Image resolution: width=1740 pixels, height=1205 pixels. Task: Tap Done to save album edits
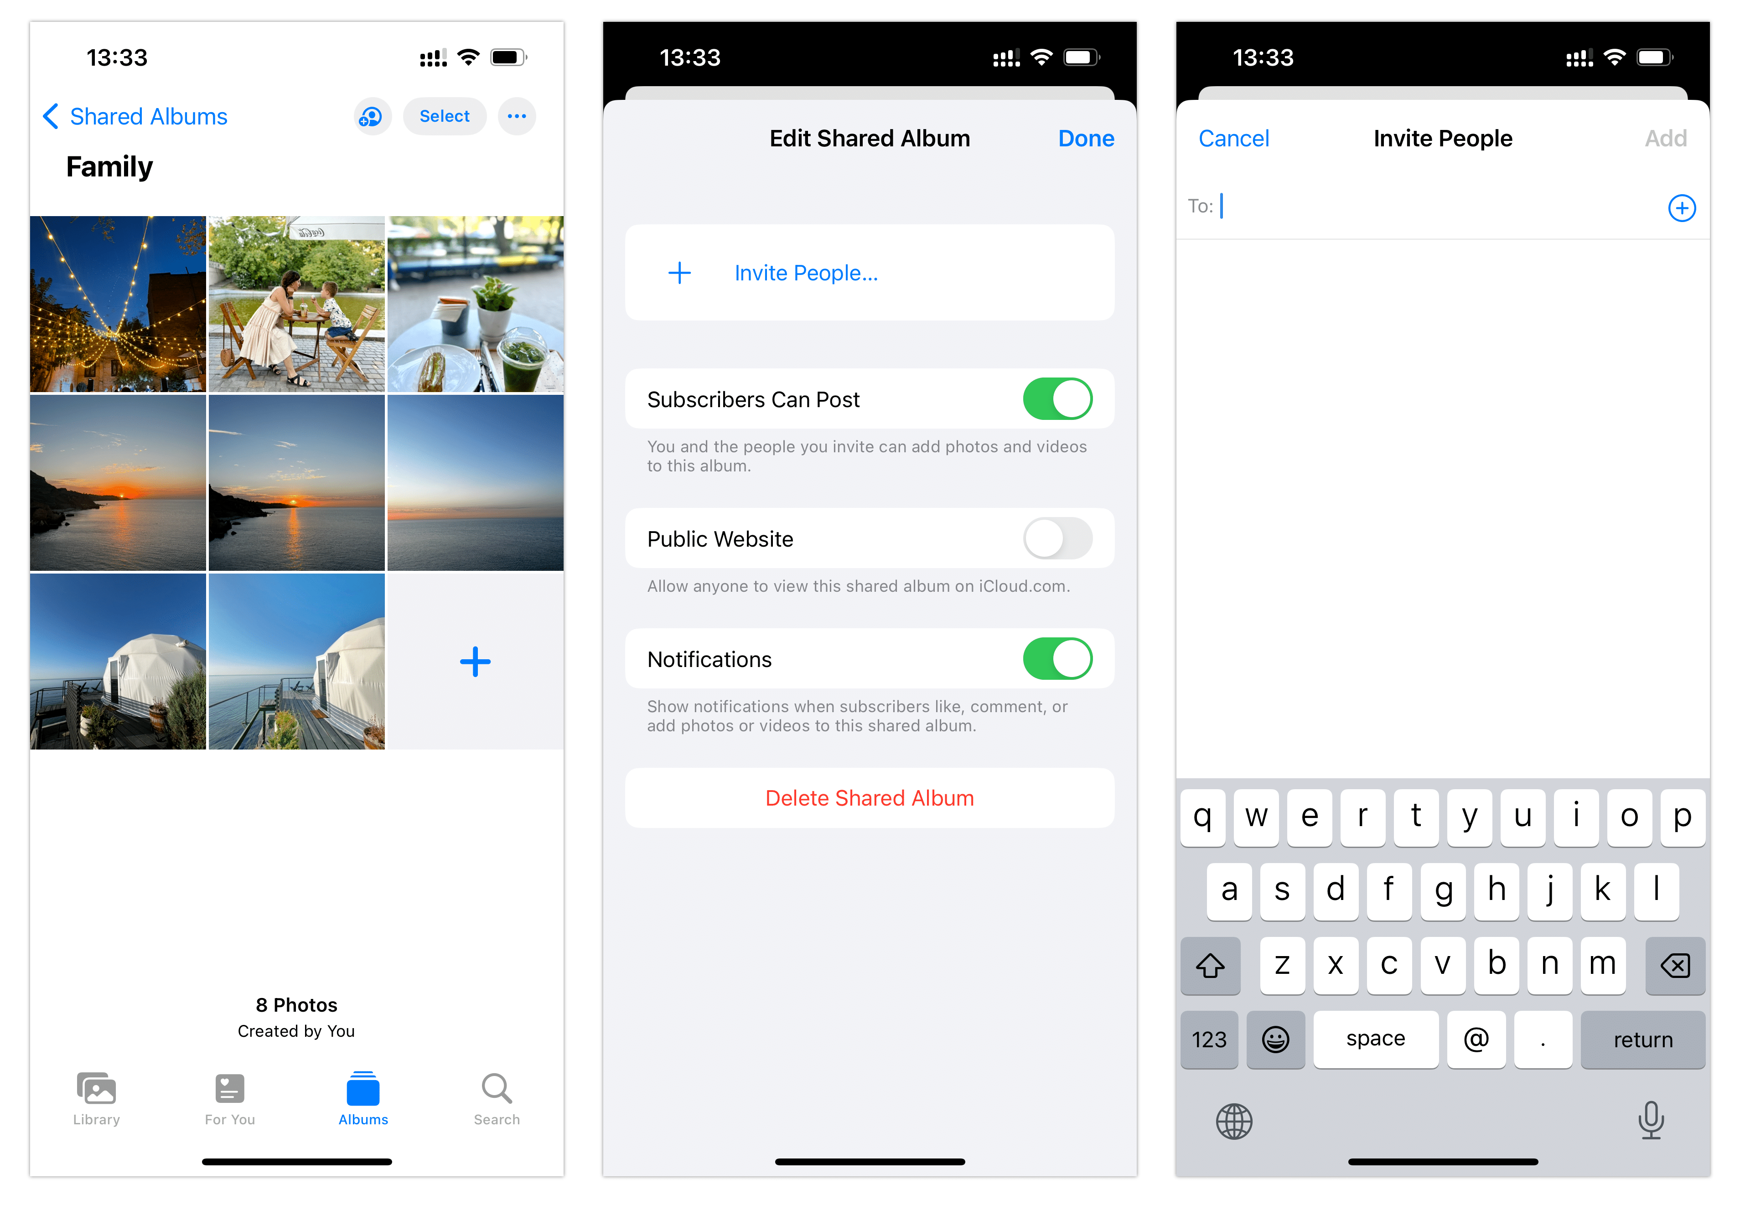point(1087,138)
